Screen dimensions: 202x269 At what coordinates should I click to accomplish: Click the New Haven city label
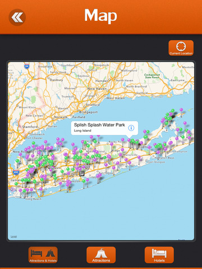pos(97,89)
